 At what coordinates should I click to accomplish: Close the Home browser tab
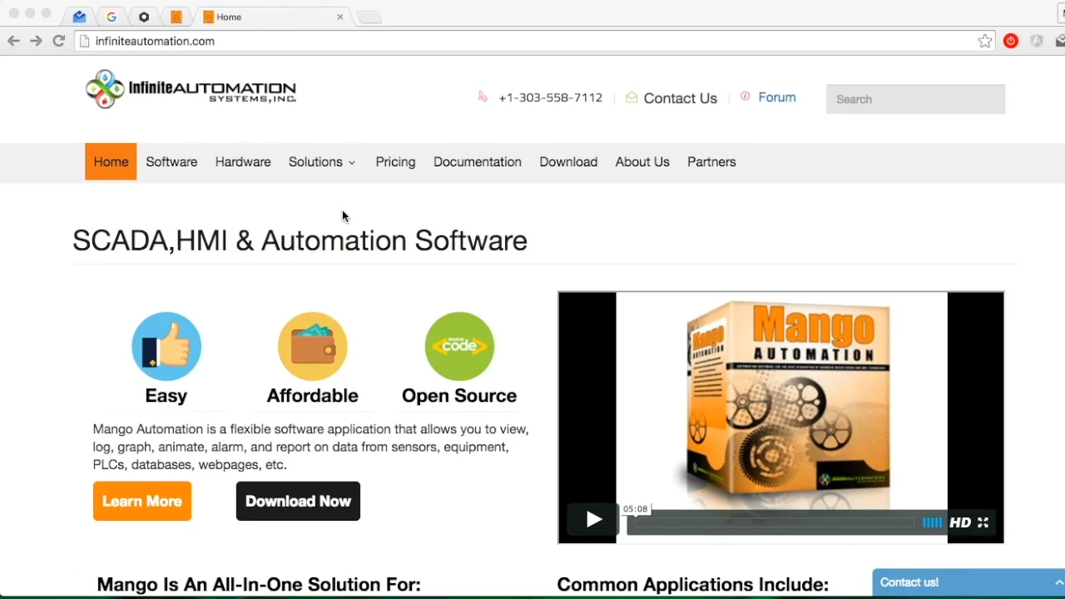tap(339, 17)
